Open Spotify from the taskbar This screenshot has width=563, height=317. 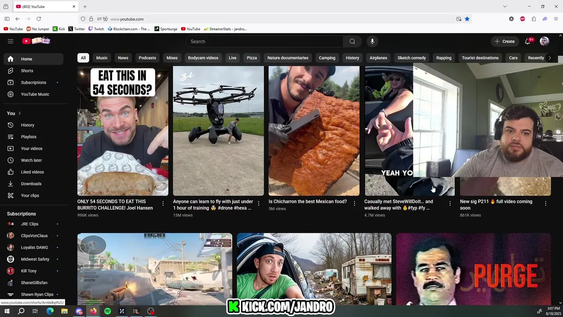[107, 311]
